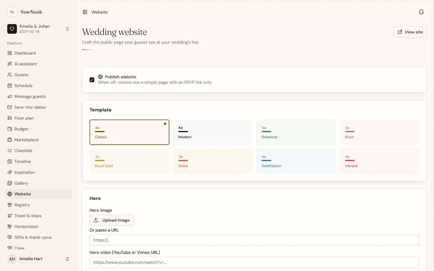Open Dashboard from sidebar
The height and width of the screenshot is (271, 434).
[x=39, y=53]
